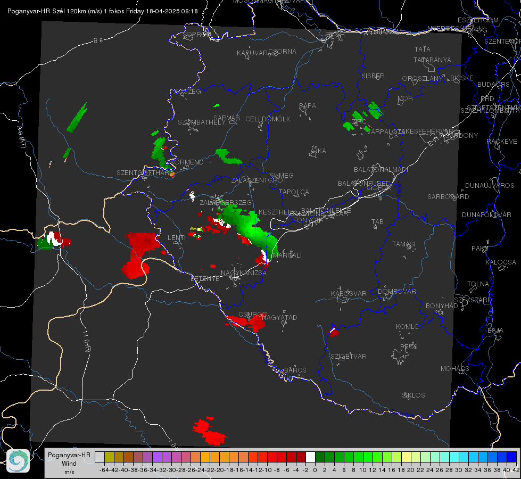Click the NAGYATÁD city label
Image resolution: width=521 pixels, height=479 pixels.
[x=279, y=318]
